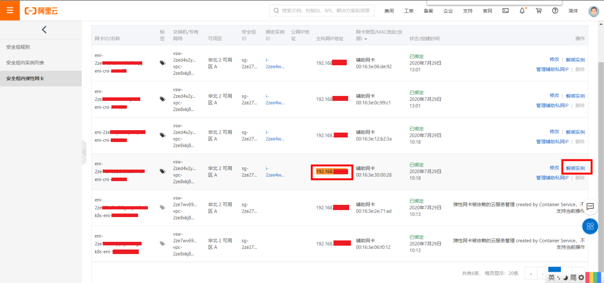Screen dimensions: 604x283
Task: Click the 英 input method indicator
Action: 551,277
